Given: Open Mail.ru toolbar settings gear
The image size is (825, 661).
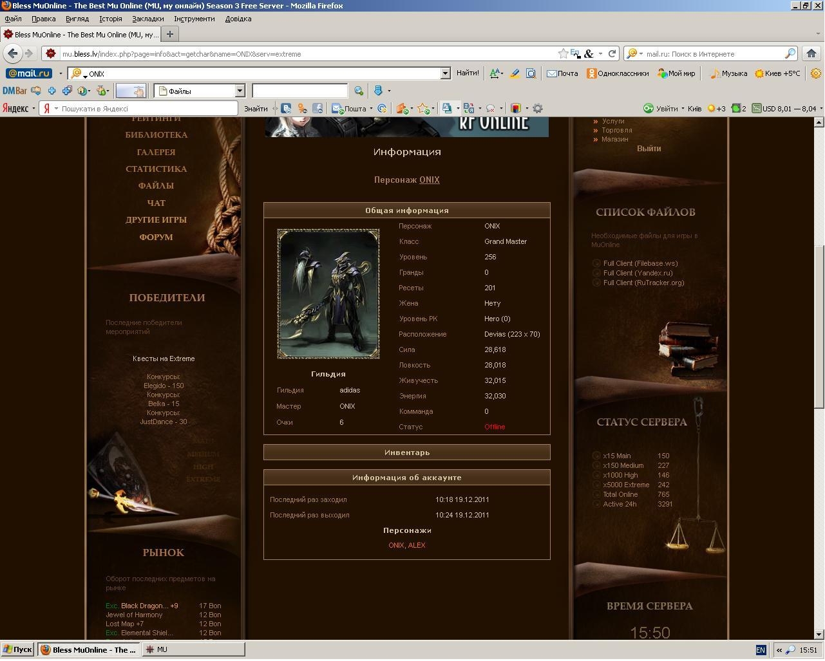Looking at the screenshot, I should (x=815, y=73).
